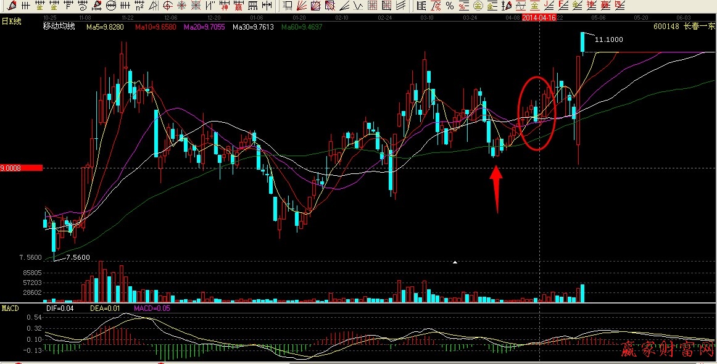Viewport: 717px width, 364px height.
Task: Click the horizontal measure arrows icon
Action: tap(267, 6)
